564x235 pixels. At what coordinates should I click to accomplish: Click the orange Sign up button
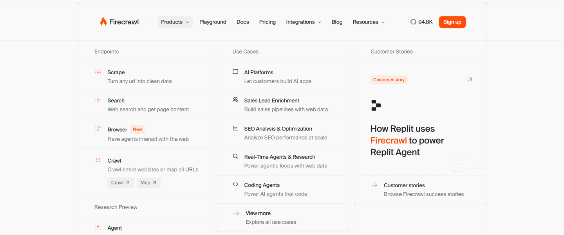(452, 22)
